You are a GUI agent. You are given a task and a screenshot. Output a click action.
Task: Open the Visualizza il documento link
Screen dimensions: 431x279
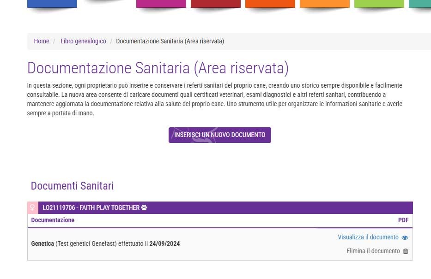coord(368,237)
